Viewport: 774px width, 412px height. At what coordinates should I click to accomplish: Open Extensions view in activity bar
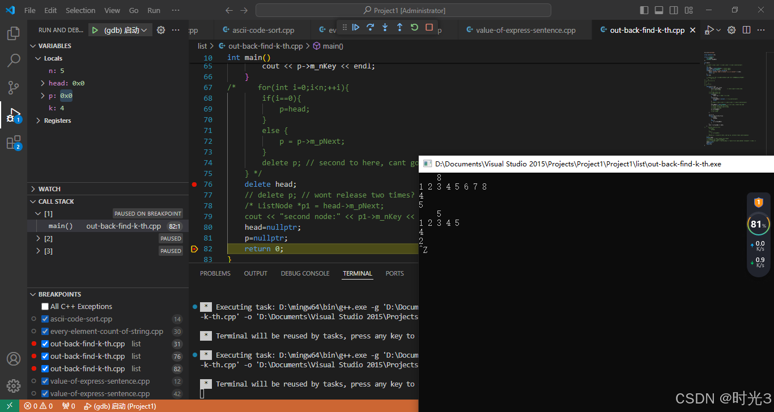click(14, 142)
